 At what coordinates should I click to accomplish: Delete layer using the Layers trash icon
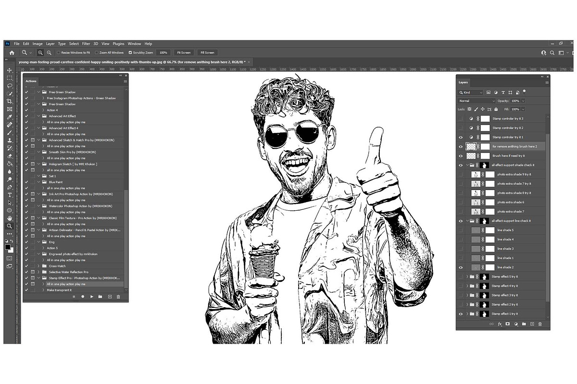point(540,324)
